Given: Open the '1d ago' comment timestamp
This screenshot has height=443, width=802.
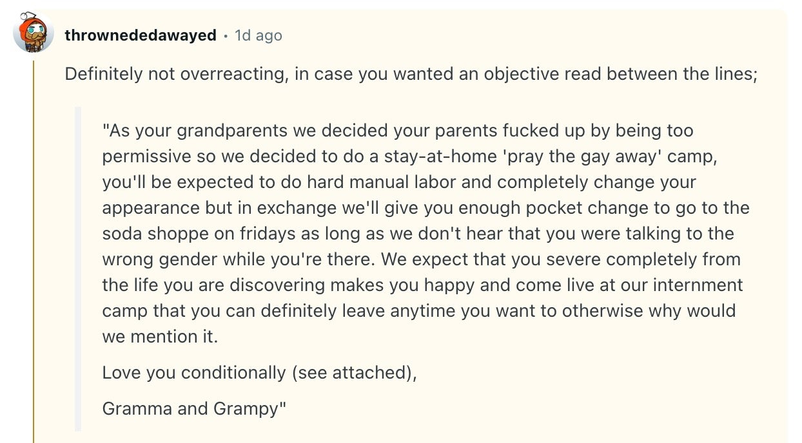Looking at the screenshot, I should 259,35.
